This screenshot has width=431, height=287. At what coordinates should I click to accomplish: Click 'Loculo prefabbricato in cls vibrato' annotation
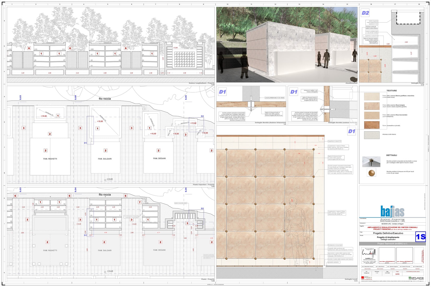tap(275, 98)
